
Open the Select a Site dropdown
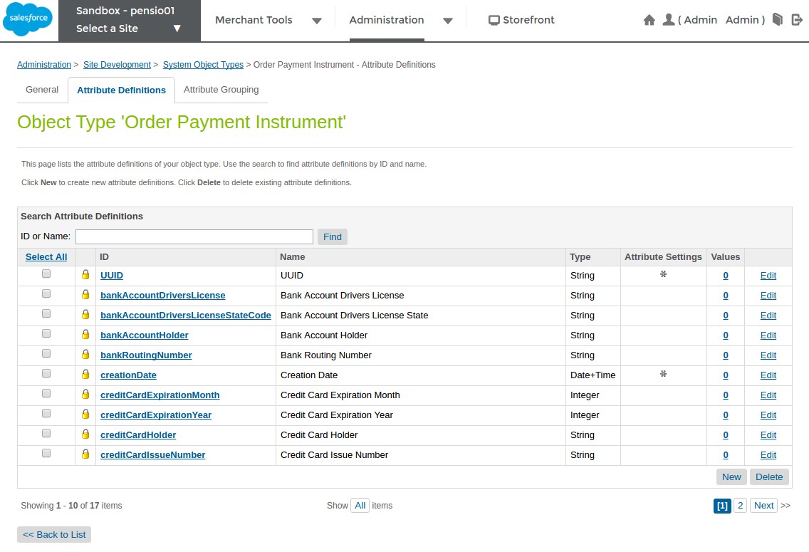[129, 28]
